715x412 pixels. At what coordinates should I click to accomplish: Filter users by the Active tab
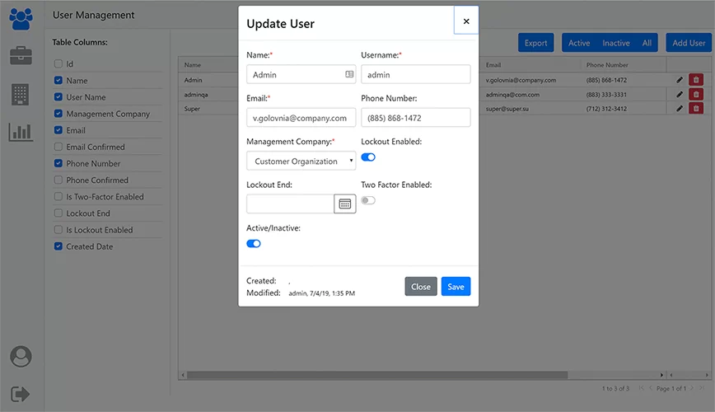pyautogui.click(x=578, y=43)
